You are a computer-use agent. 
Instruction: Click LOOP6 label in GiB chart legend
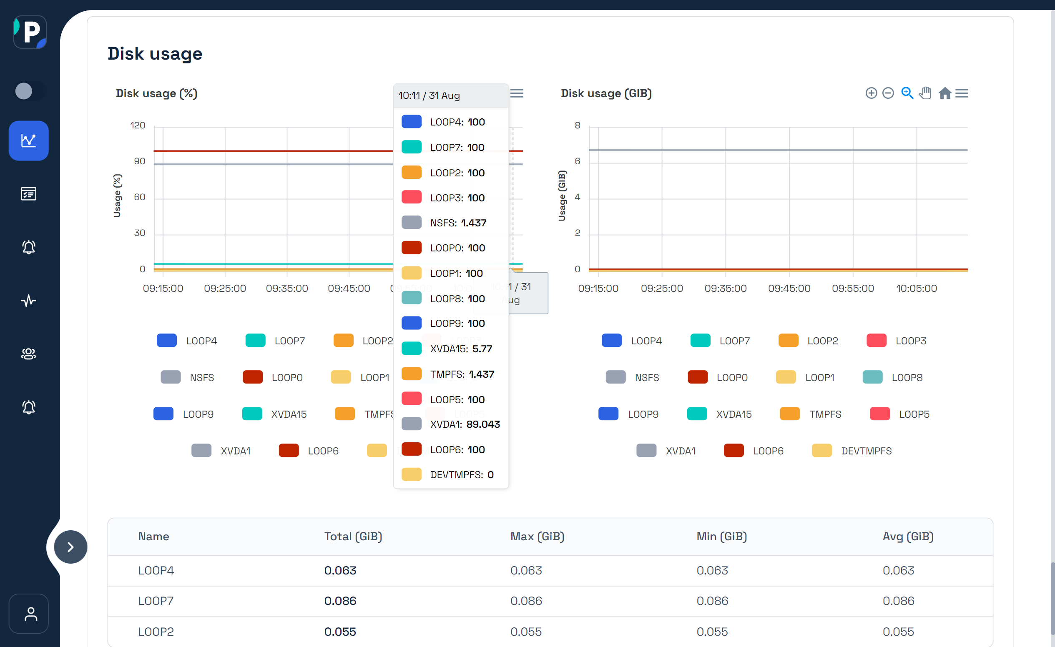pyautogui.click(x=768, y=451)
